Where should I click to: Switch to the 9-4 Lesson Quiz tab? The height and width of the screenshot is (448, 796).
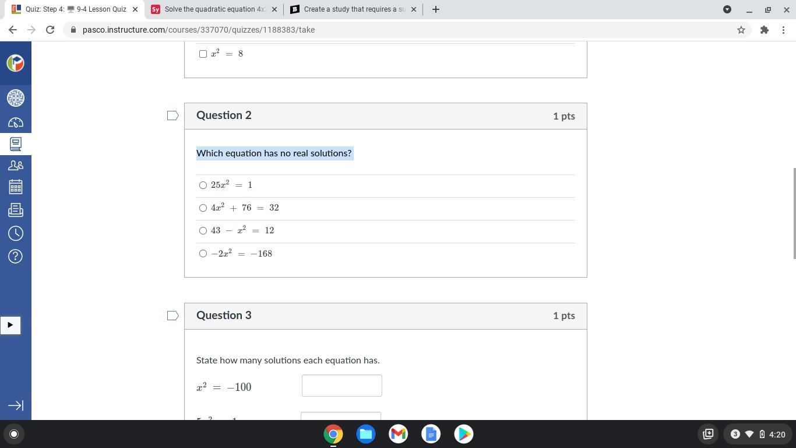click(x=76, y=9)
